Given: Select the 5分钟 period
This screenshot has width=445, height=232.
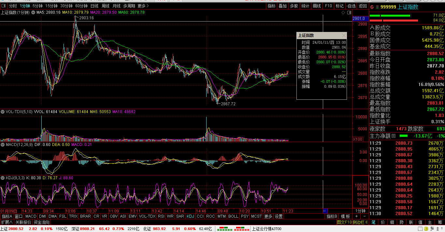Looking at the screenshot, I should [37, 6].
